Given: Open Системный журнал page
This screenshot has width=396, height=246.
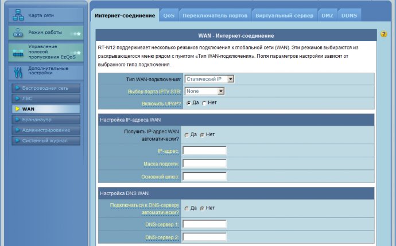Looking at the screenshot, I should [46, 141].
